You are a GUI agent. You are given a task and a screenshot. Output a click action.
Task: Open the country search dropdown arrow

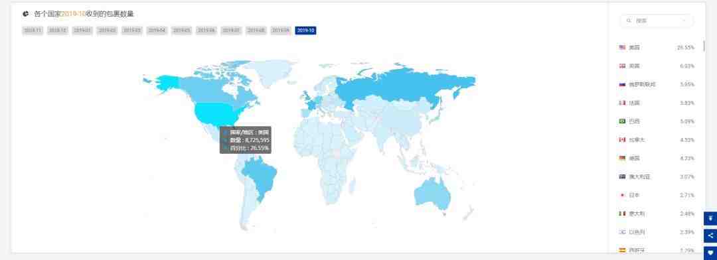684,21
